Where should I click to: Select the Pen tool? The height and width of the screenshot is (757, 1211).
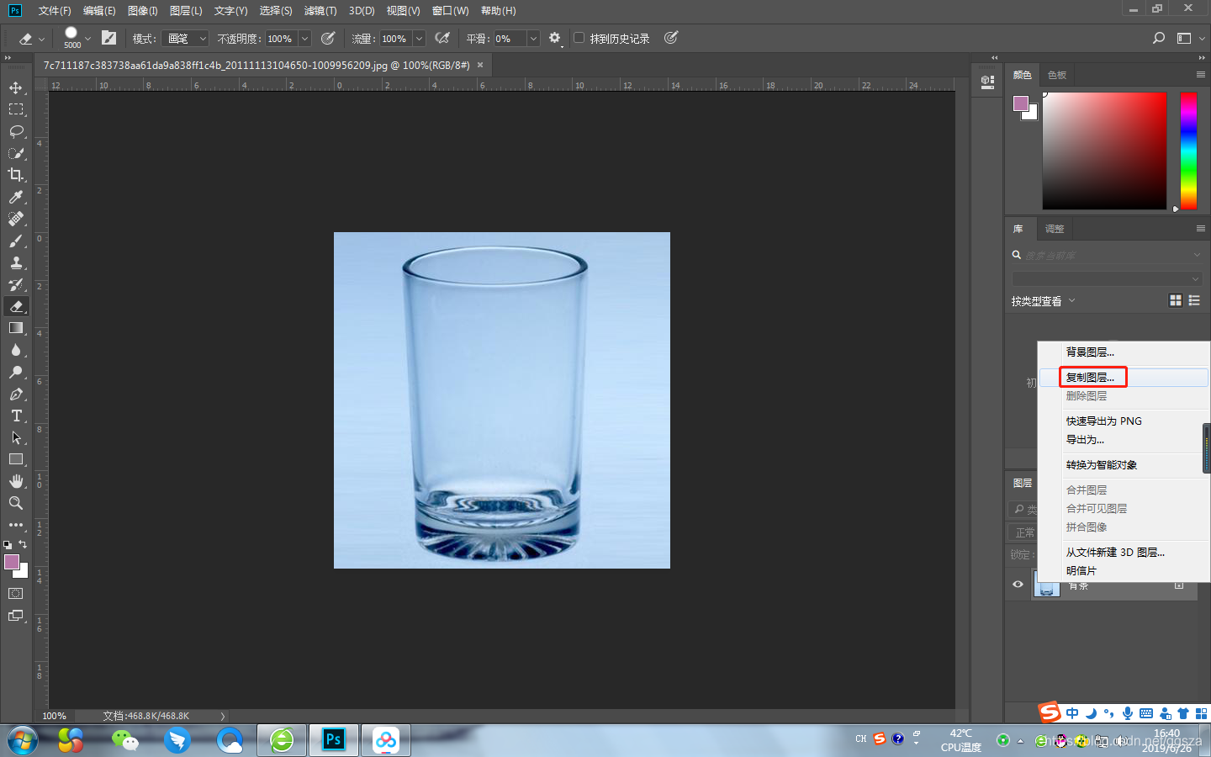(x=16, y=394)
